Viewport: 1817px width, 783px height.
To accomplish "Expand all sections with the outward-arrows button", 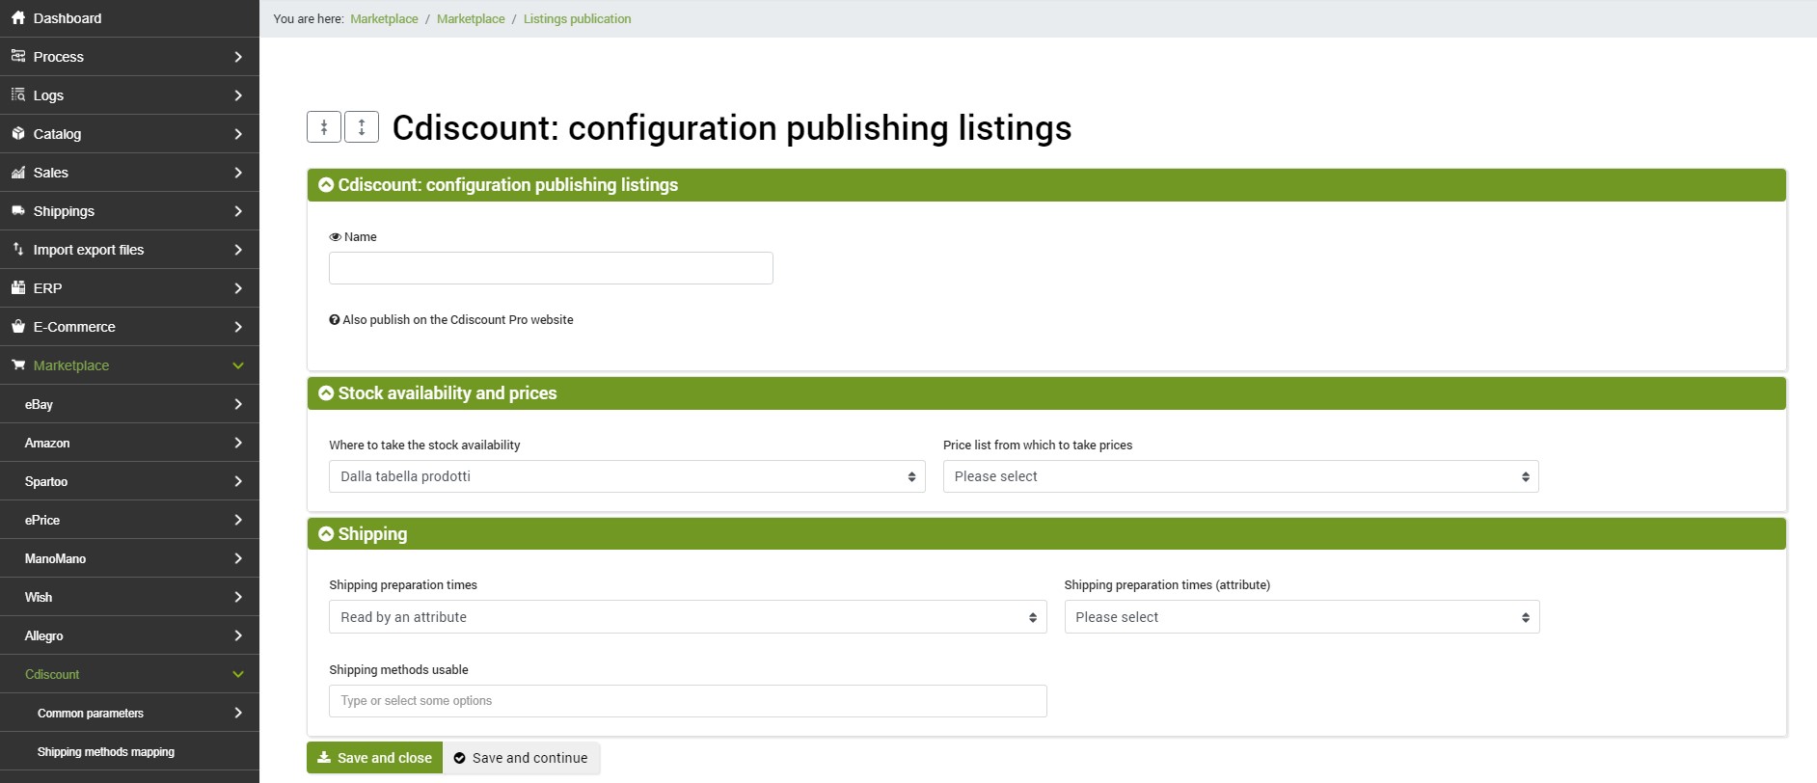I will (x=362, y=126).
